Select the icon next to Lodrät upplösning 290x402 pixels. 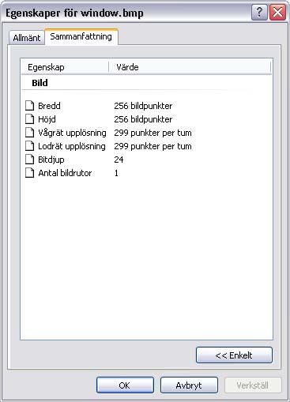pyautogui.click(x=30, y=146)
